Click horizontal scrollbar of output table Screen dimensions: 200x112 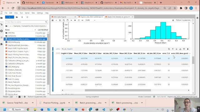tap(118, 90)
